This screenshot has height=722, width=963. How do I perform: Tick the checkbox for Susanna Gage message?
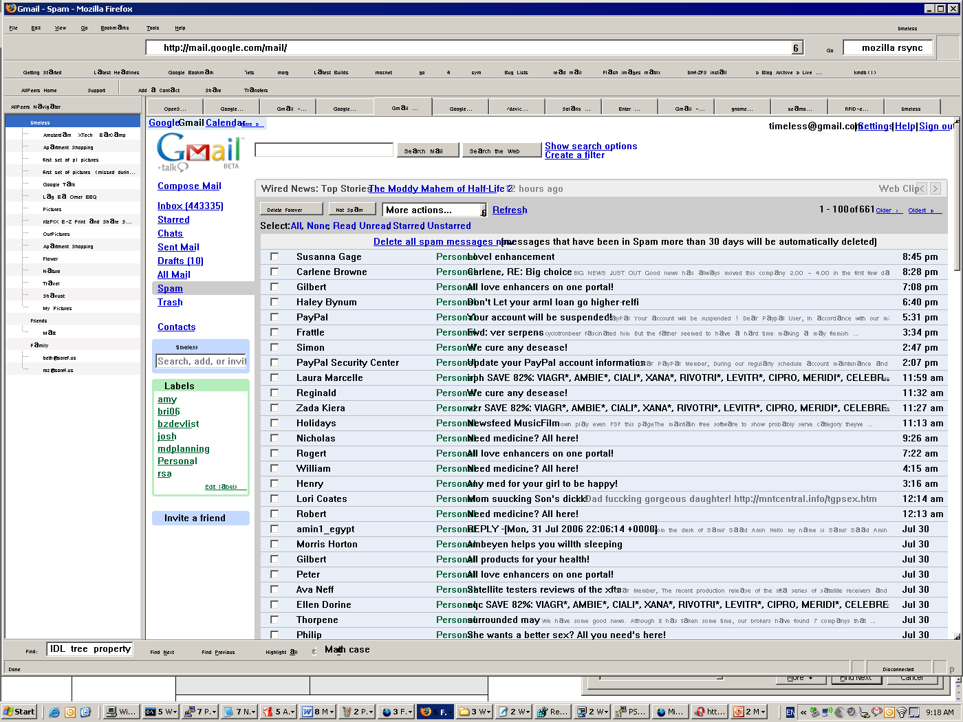(274, 256)
